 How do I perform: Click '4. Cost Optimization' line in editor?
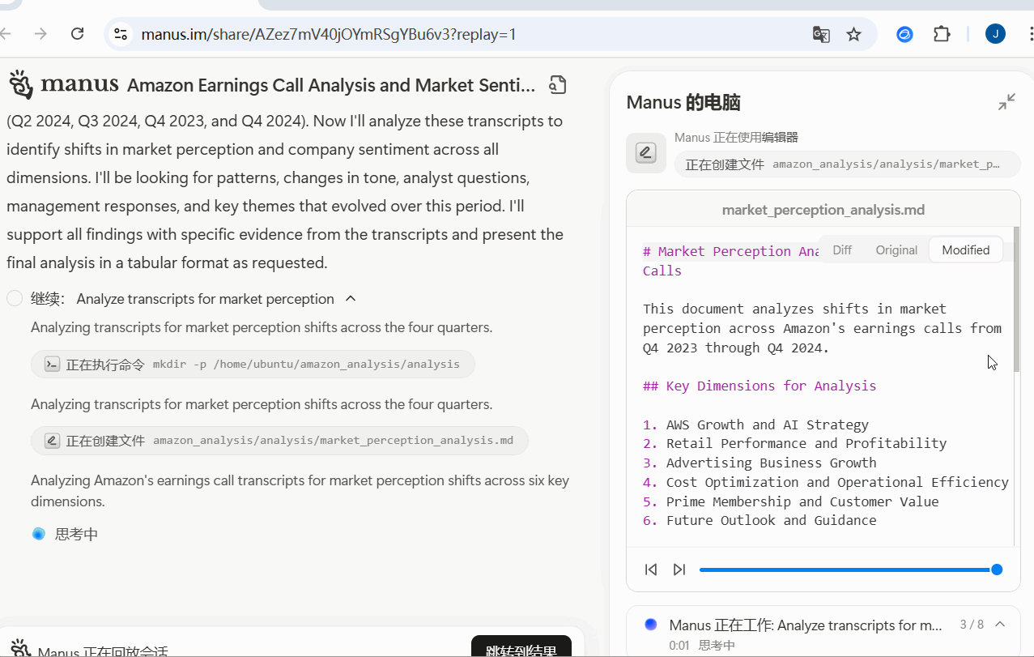(826, 482)
